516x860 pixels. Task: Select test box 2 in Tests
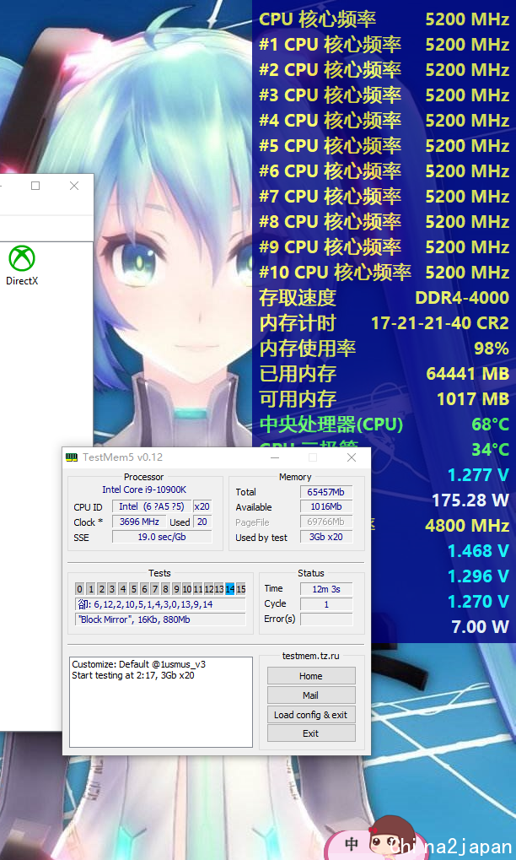[x=101, y=589]
